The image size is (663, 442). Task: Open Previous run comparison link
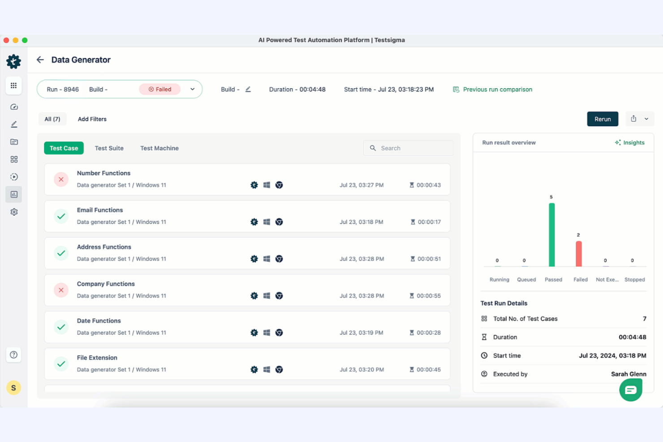pos(497,89)
